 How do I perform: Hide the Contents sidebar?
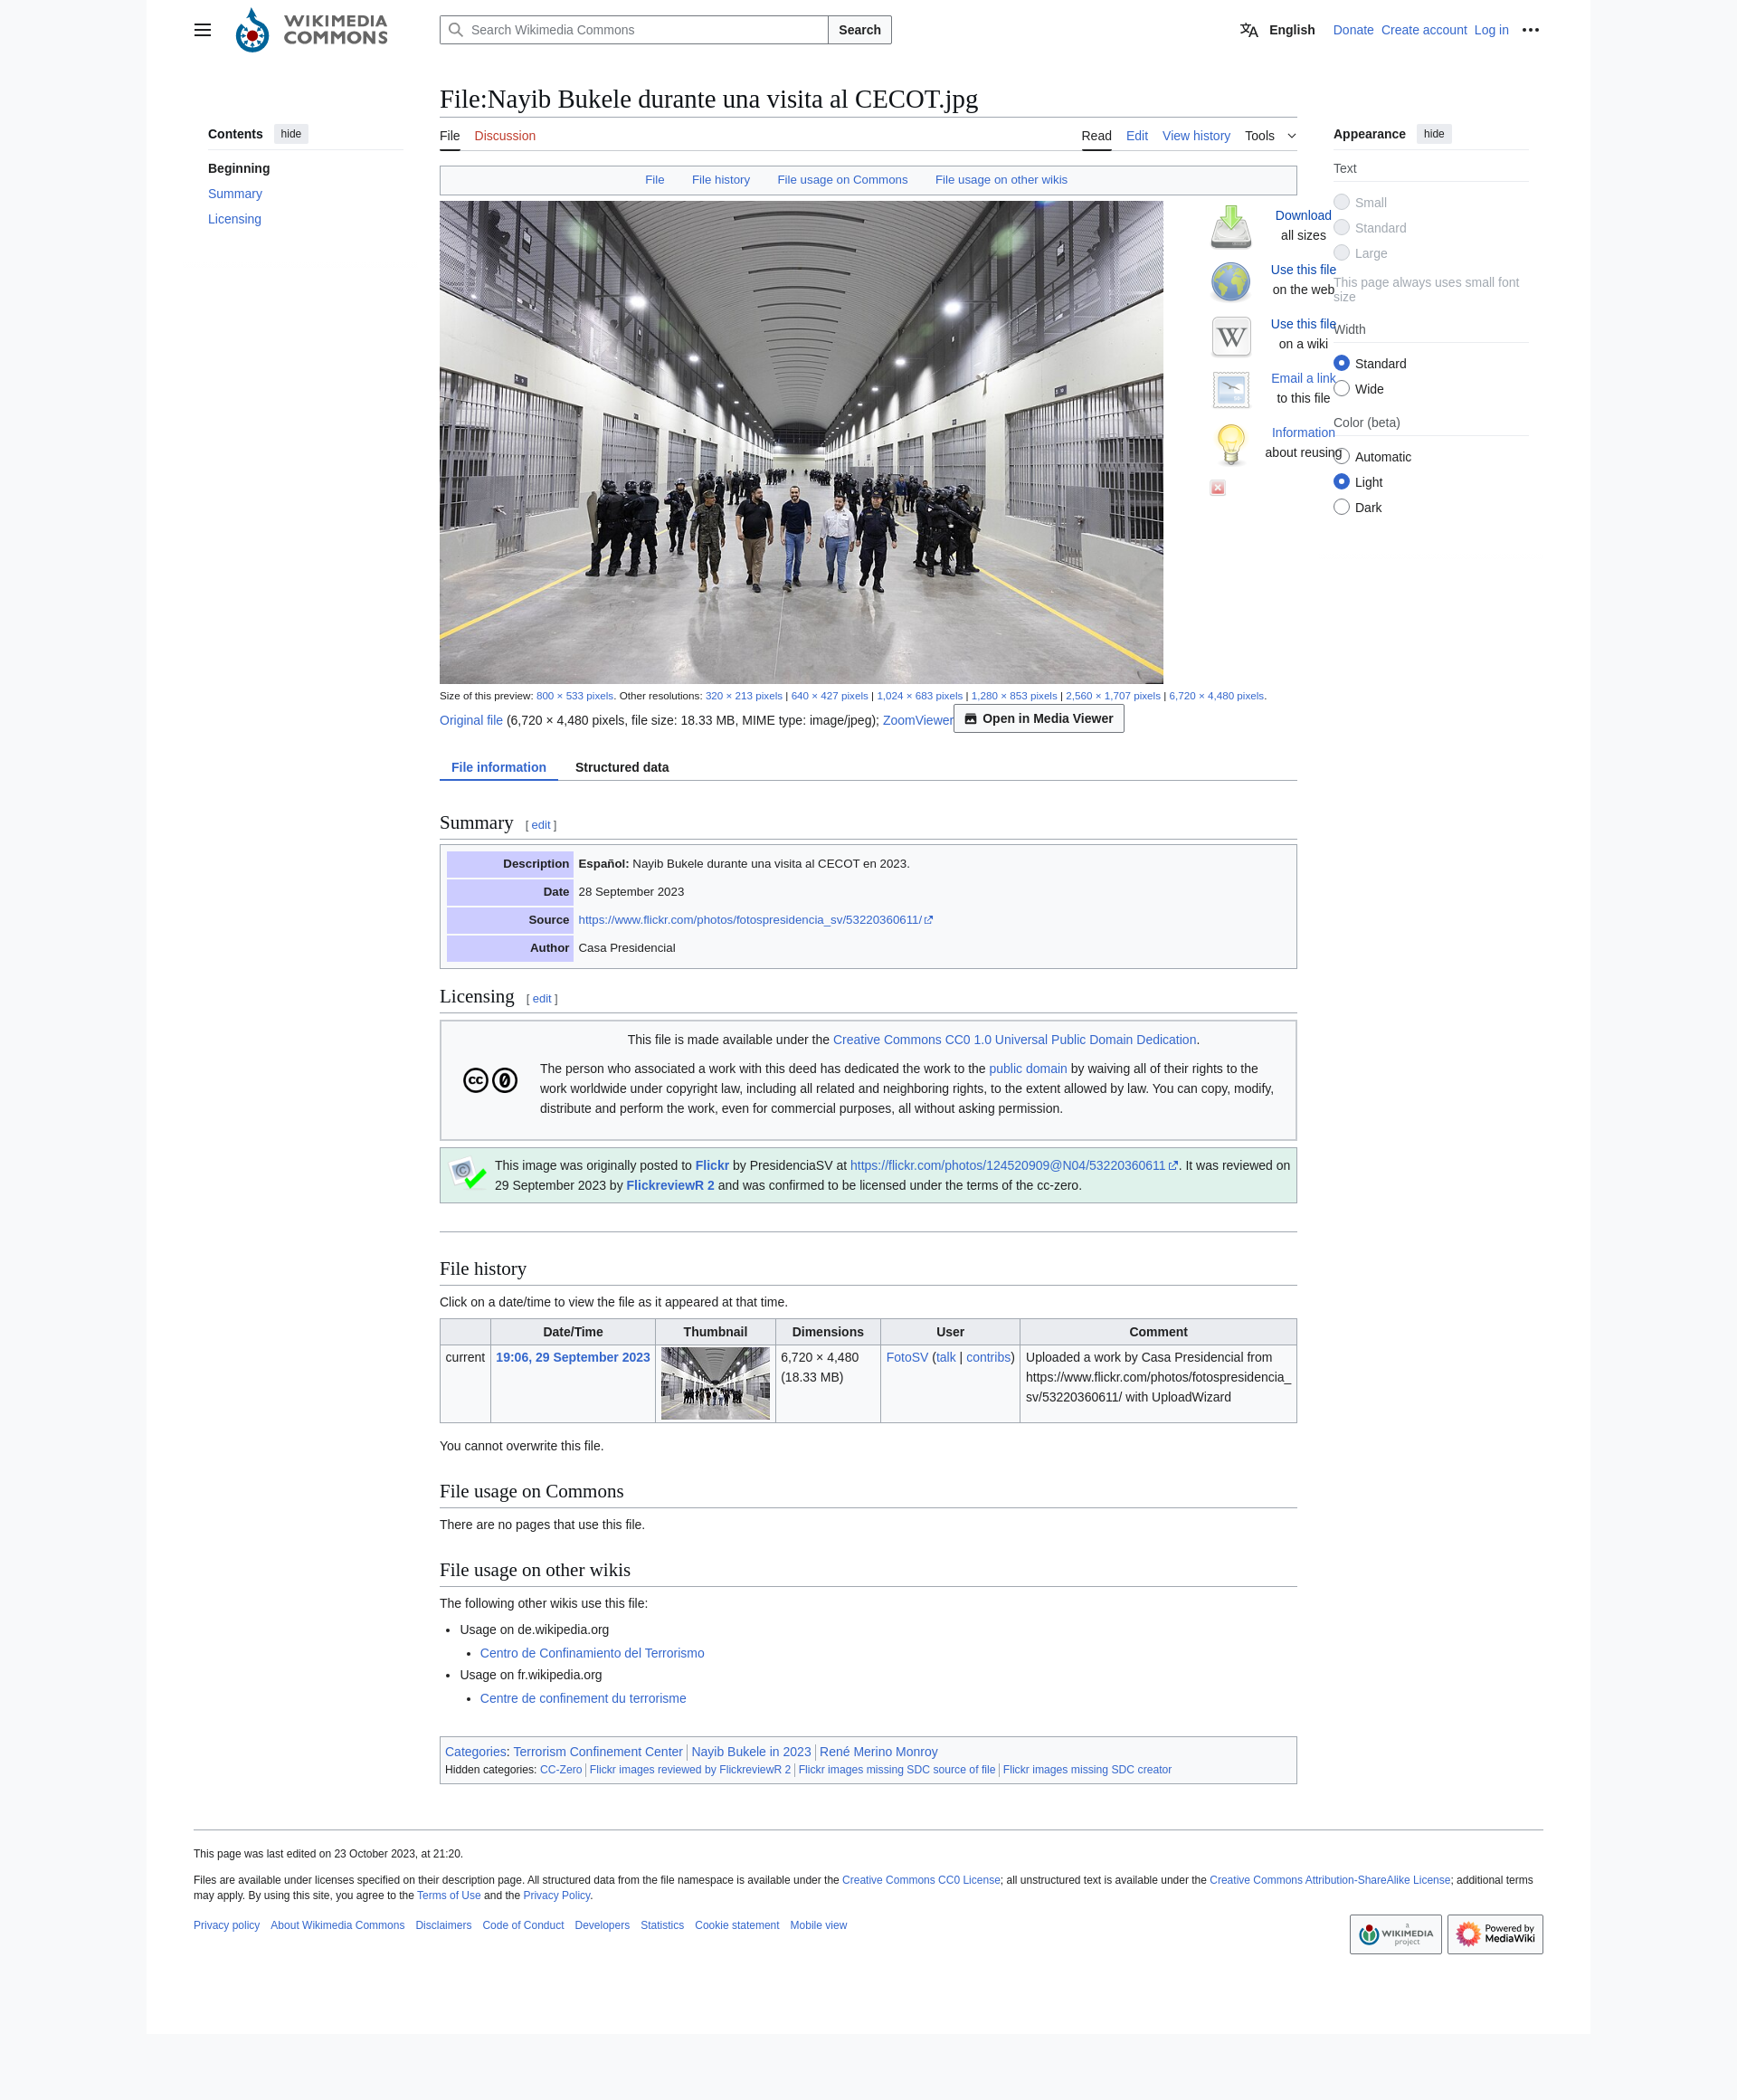point(291,134)
